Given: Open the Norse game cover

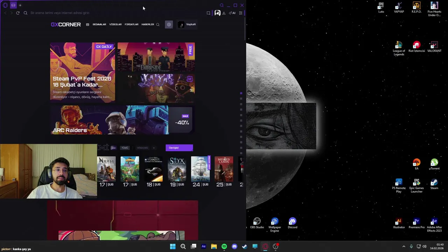Looking at the screenshot, I should pyautogui.click(x=106, y=169).
